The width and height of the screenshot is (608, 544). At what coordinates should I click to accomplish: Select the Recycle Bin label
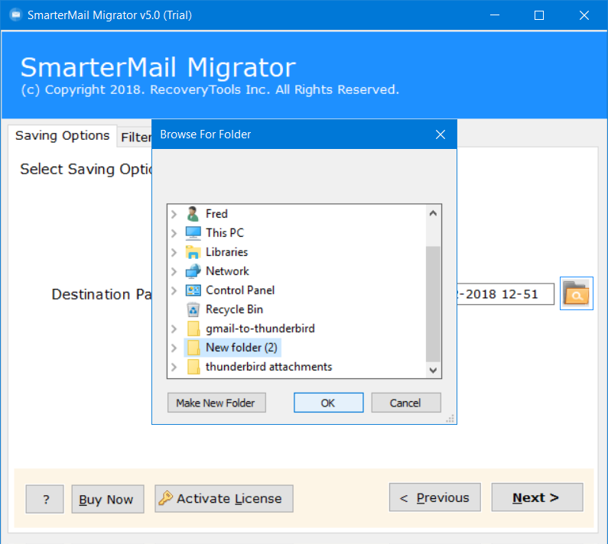point(234,309)
